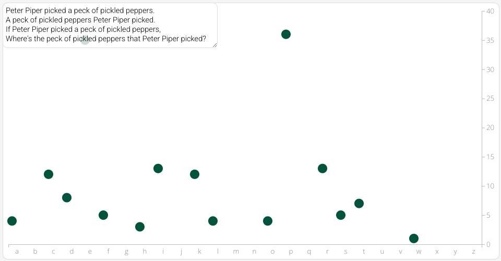
Task: Click the x-axis label m
Action: 236,252
